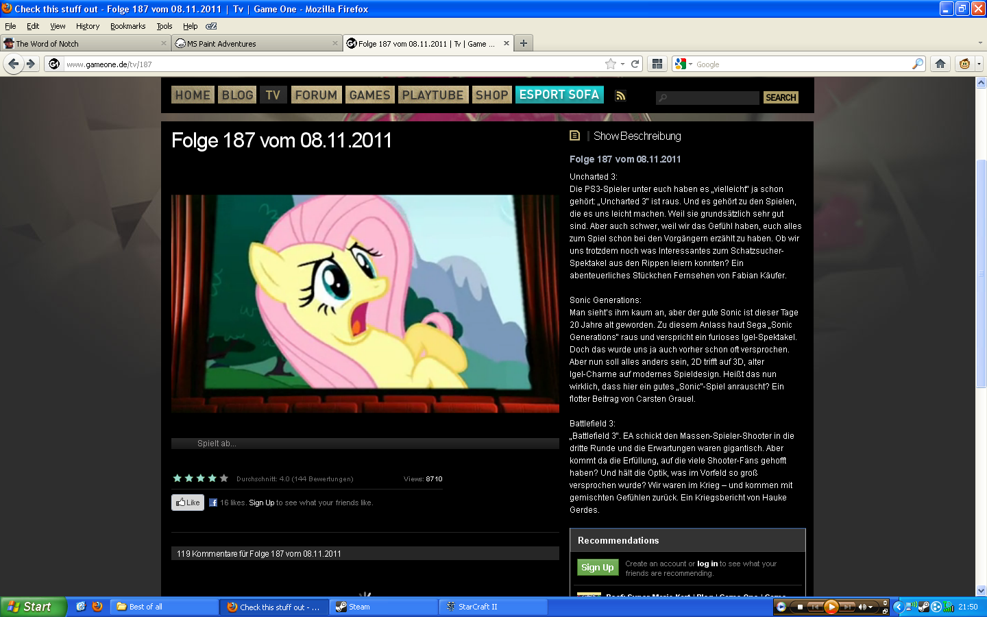This screenshot has width=987, height=617.
Task: Click the Greasemonkey monkey icon
Action: coord(964,64)
